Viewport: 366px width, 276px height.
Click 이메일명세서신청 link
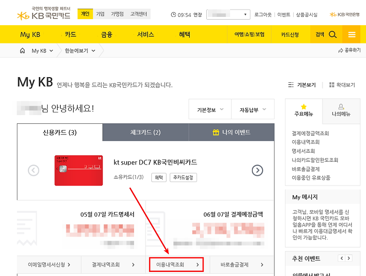tap(49, 265)
